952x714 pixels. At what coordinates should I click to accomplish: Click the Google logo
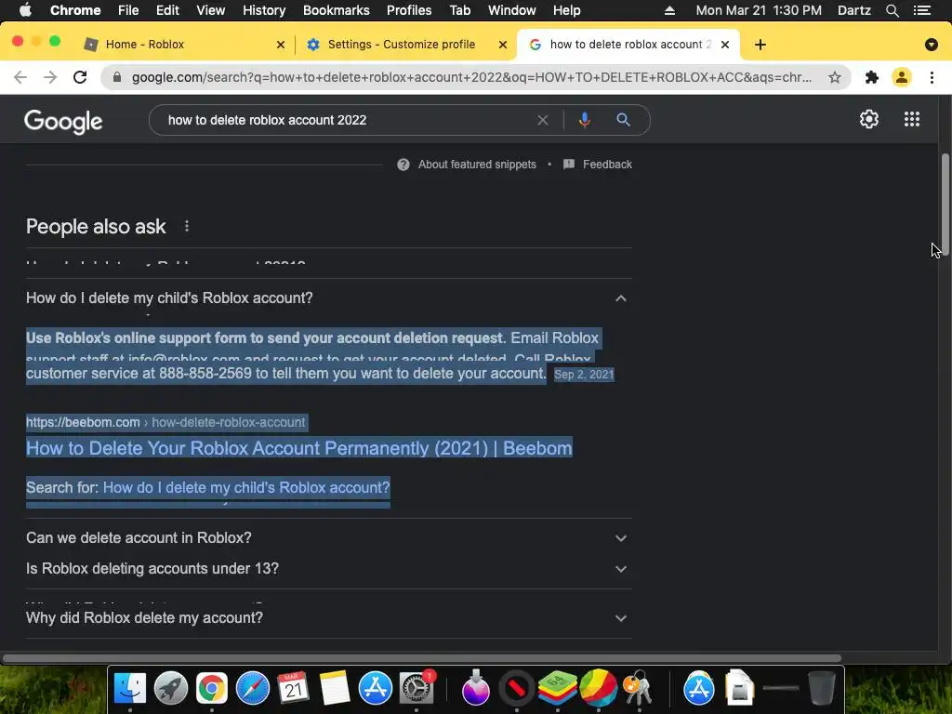(63, 122)
